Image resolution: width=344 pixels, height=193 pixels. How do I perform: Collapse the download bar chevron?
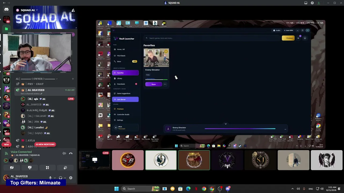(226, 124)
